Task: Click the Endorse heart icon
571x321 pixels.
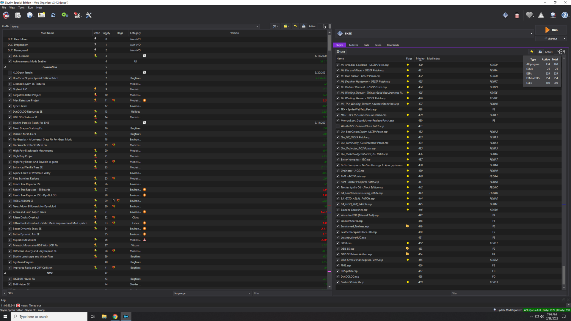Action: pos(529,15)
